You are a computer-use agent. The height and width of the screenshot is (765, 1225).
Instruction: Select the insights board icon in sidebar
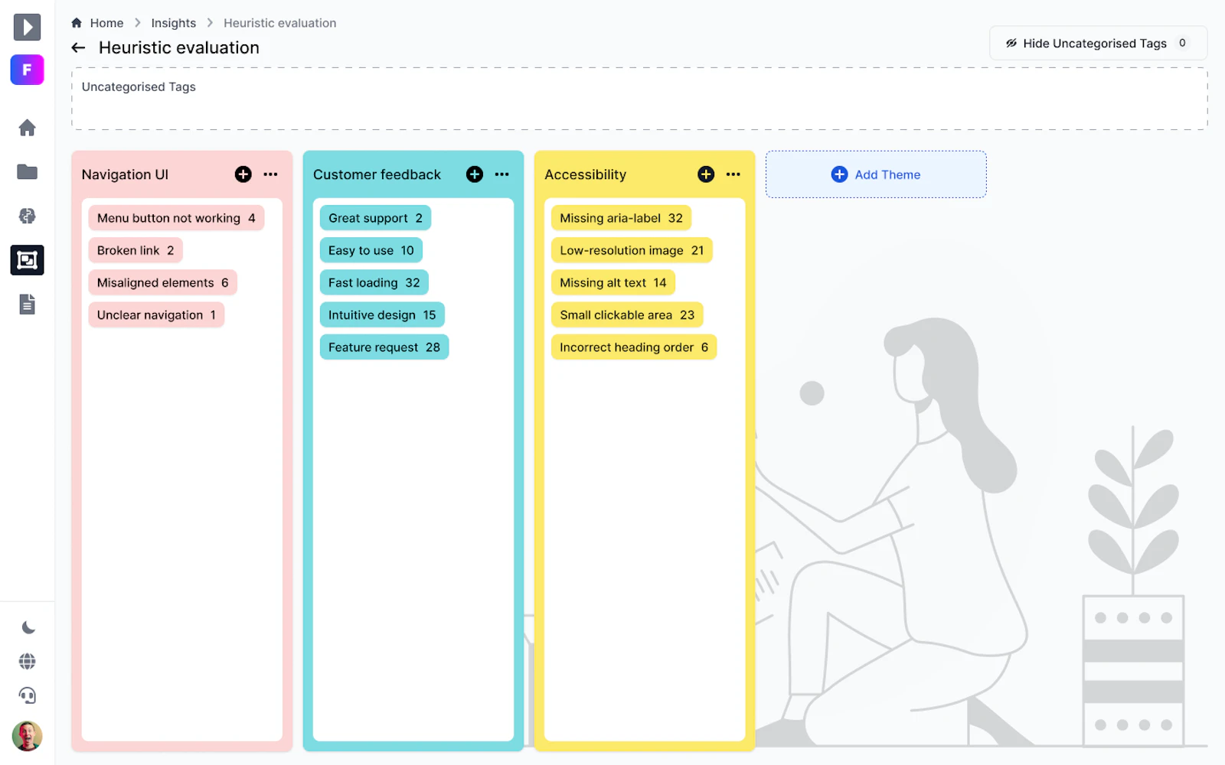[x=27, y=260]
